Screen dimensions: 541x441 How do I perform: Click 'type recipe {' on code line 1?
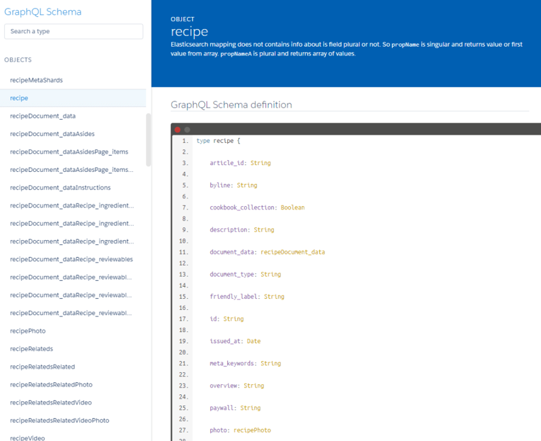pyautogui.click(x=218, y=141)
